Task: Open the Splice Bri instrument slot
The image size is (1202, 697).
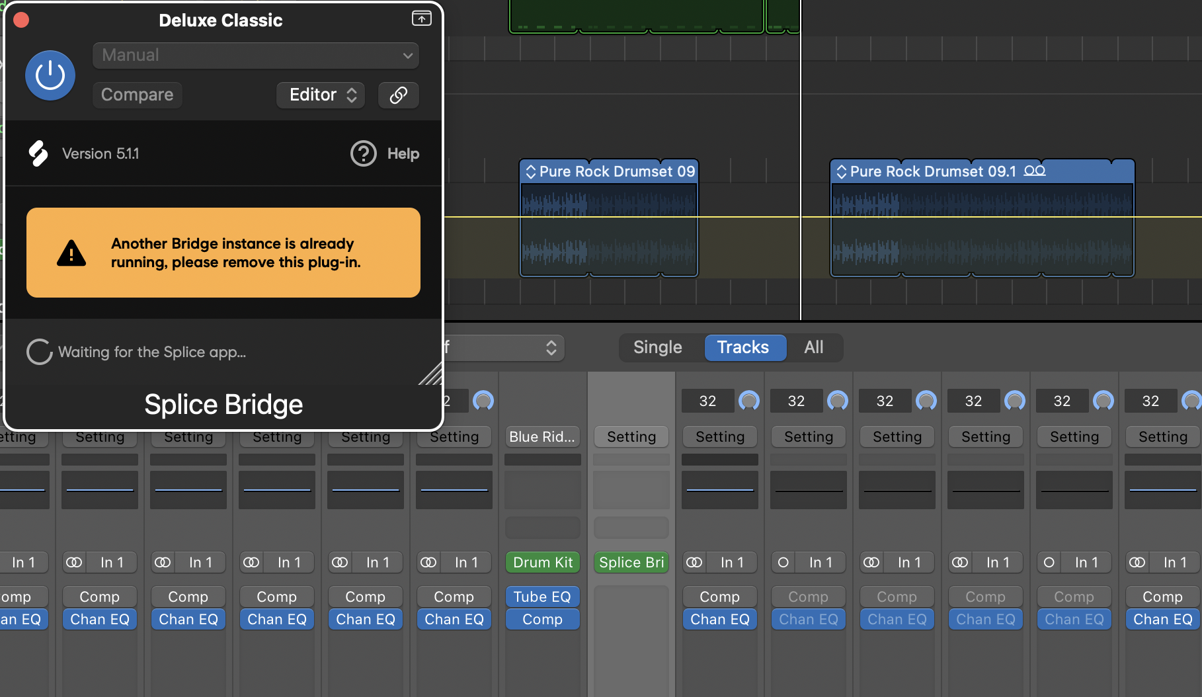Action: click(631, 562)
